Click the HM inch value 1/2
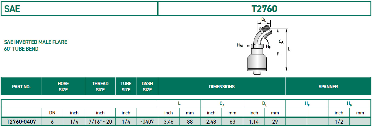The image size is (372, 127). pyautogui.click(x=339, y=122)
